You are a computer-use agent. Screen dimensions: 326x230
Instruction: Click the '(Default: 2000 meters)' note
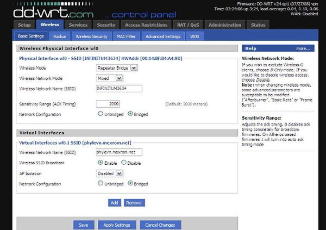[x=186, y=104]
